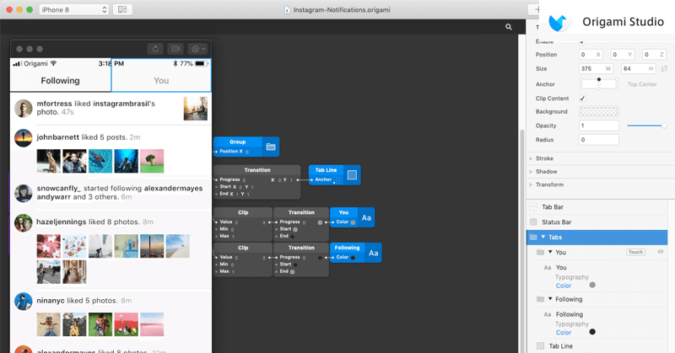Image resolution: width=675 pixels, height=353 pixels.
Task: Click the Size height field showing 64
Action: click(639, 69)
